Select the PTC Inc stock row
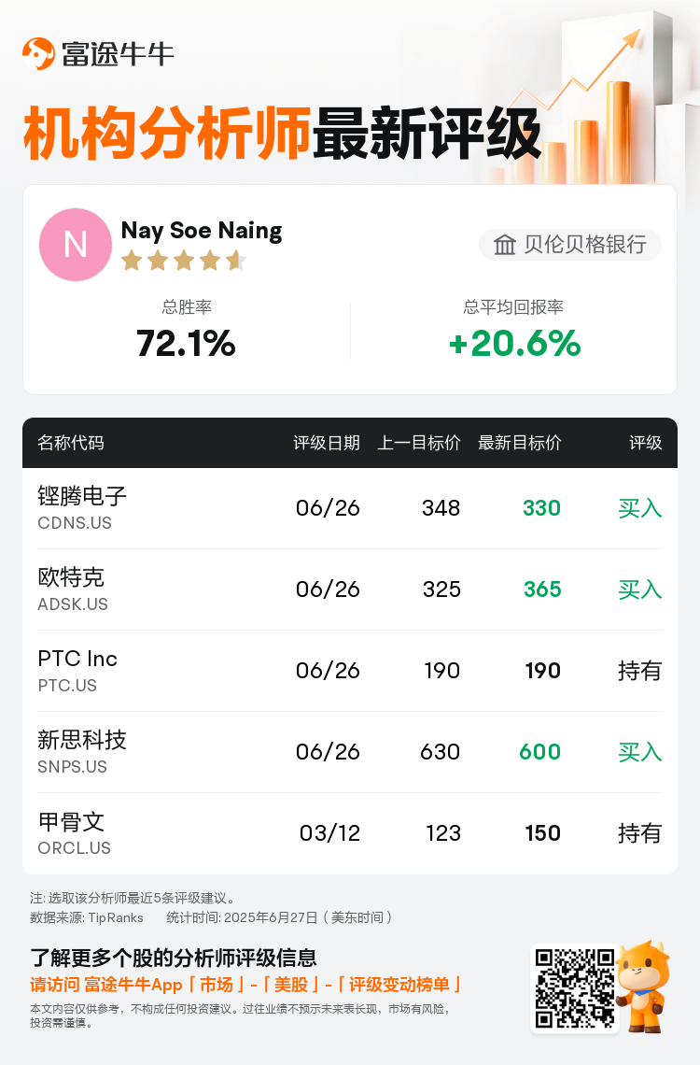 tap(350, 671)
